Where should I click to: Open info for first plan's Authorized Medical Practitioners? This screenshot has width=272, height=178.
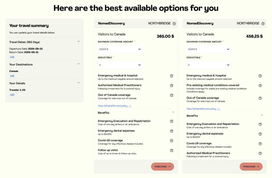pyautogui.click(x=172, y=85)
